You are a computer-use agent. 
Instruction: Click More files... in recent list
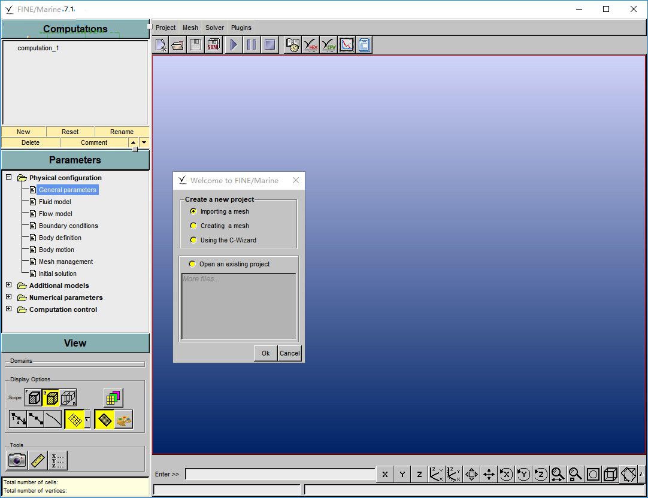coord(201,279)
